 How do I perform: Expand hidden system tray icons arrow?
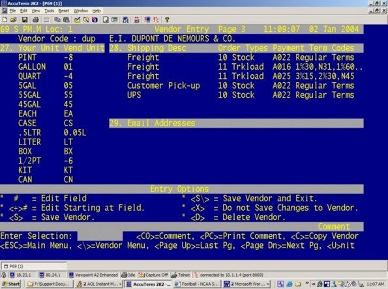(314, 284)
